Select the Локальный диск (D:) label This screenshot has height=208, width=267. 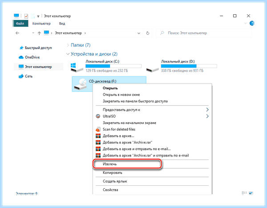[178, 61]
